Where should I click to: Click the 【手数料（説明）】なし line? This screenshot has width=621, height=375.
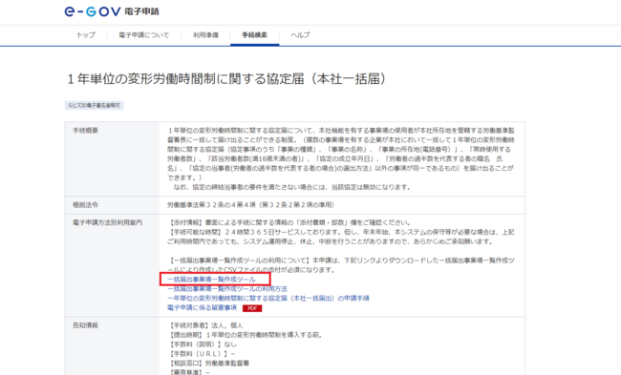coord(203,344)
